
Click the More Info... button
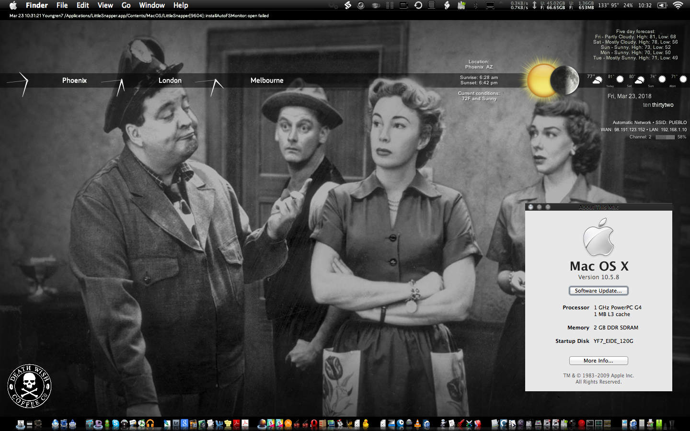pyautogui.click(x=598, y=361)
